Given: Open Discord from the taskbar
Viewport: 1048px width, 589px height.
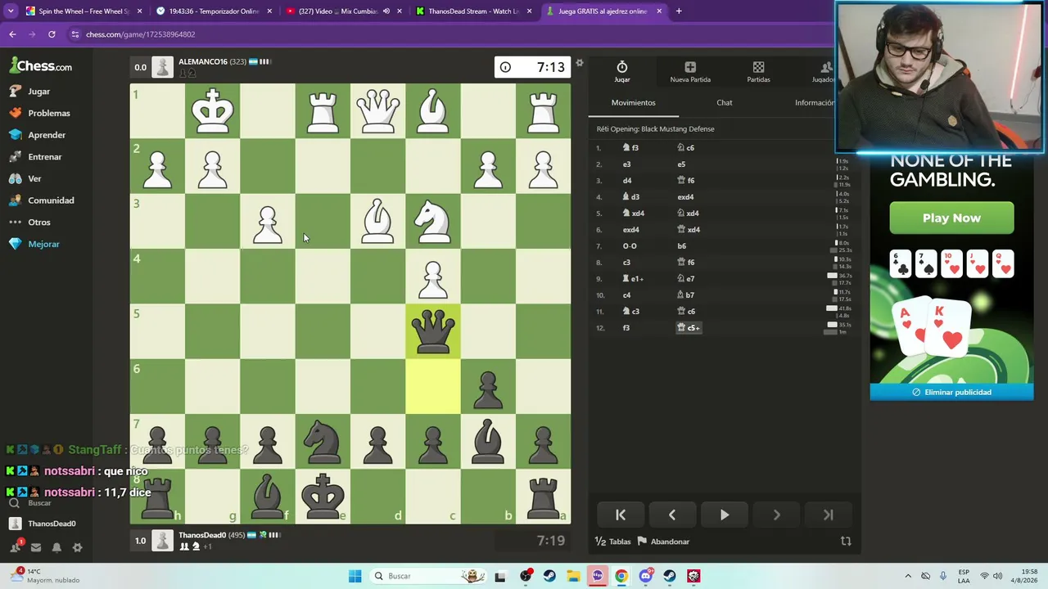Looking at the screenshot, I should [645, 577].
